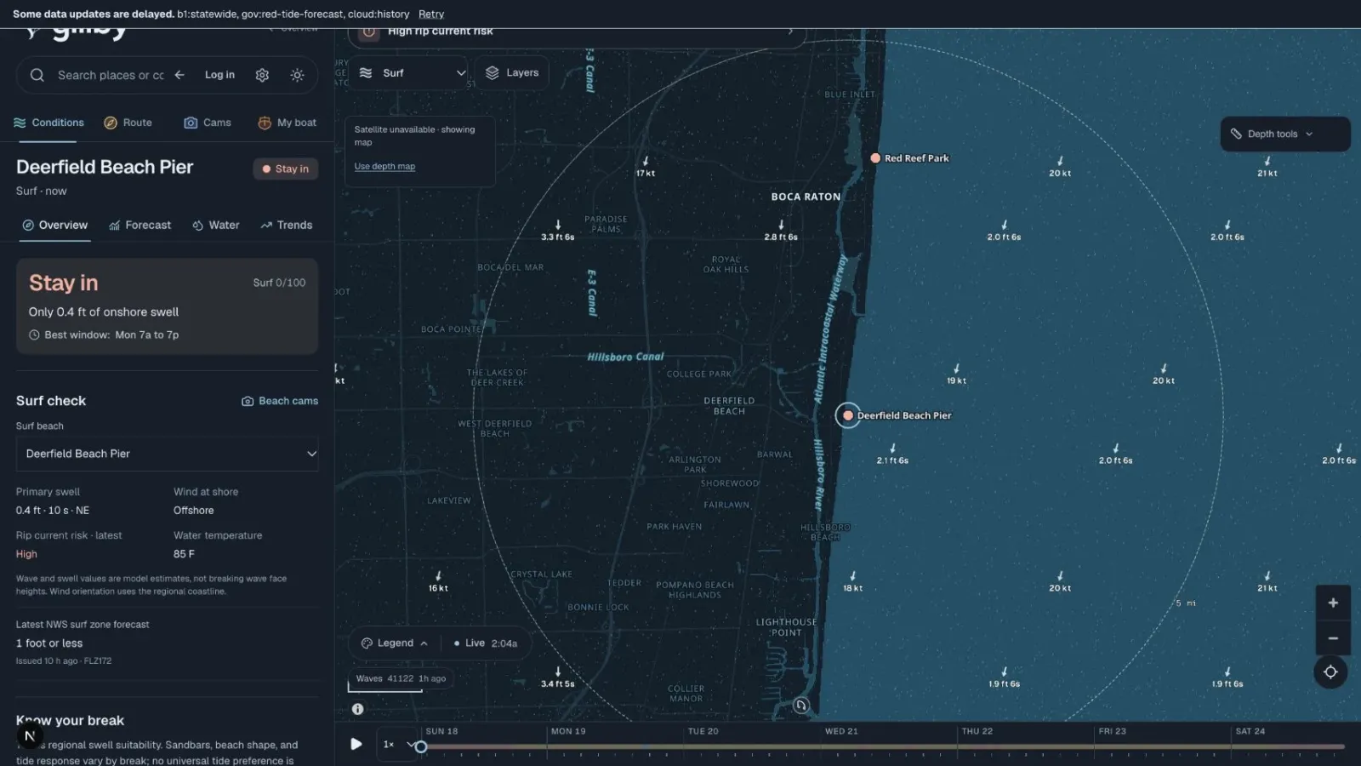Jump timeline to FRI 23
1361x766 pixels.
point(1112,731)
